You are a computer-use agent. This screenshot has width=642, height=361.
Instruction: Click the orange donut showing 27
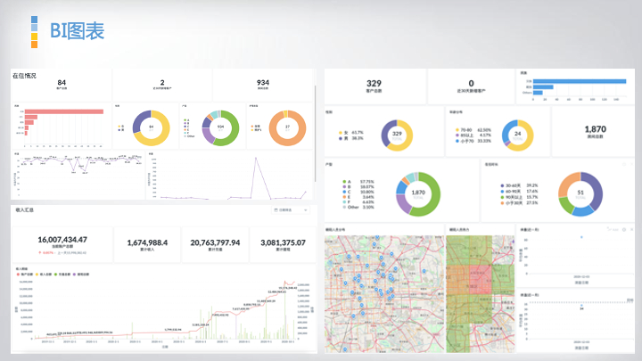click(287, 128)
